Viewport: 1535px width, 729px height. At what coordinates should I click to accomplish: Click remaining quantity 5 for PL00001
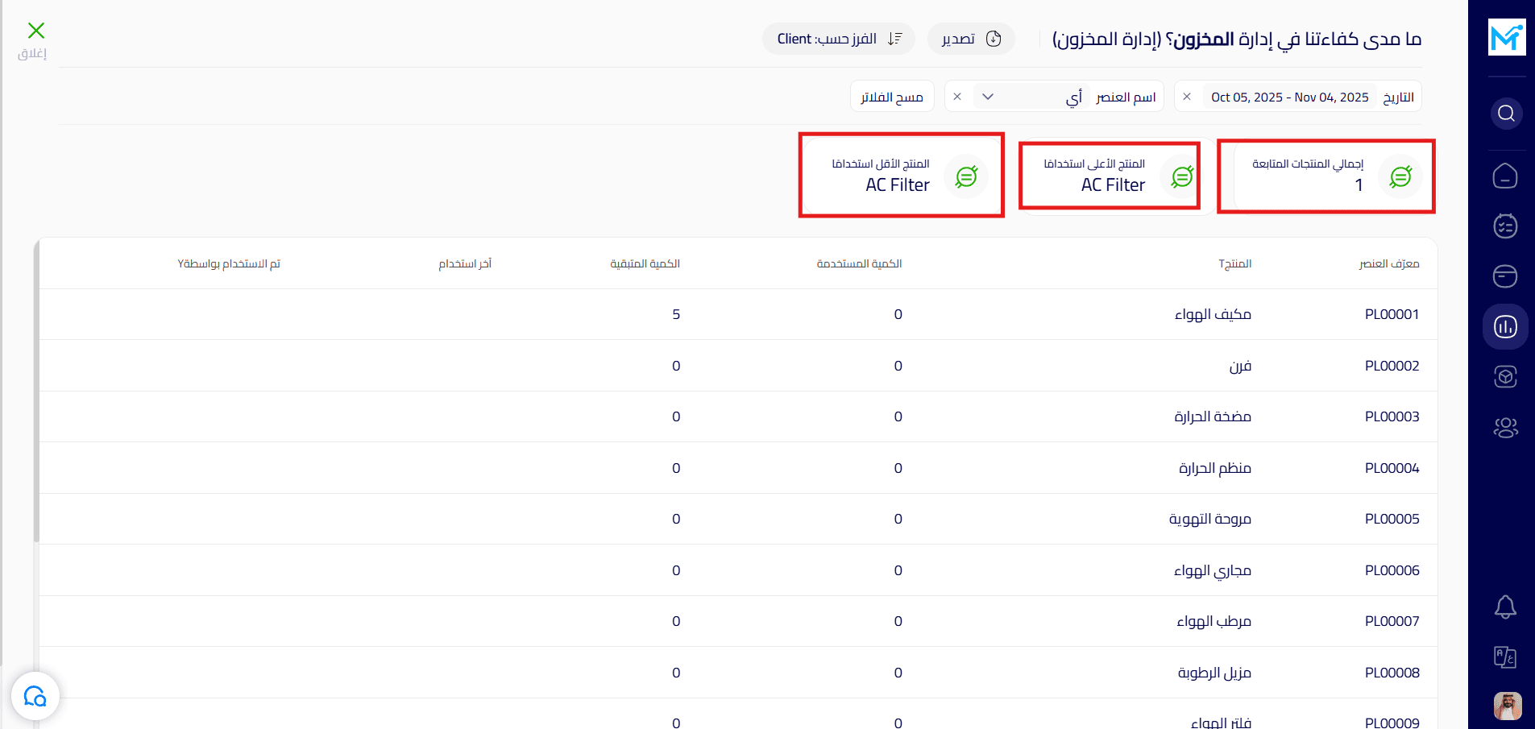(x=676, y=314)
